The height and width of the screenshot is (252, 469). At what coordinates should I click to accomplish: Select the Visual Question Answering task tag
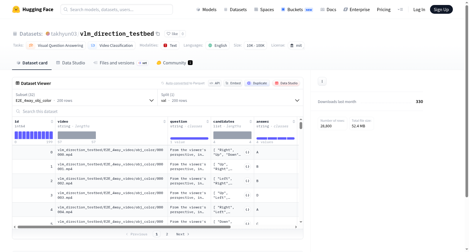click(x=56, y=45)
